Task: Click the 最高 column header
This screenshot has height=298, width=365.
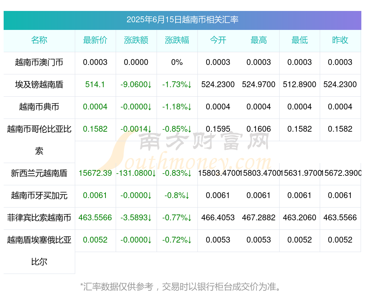Action: (259, 40)
